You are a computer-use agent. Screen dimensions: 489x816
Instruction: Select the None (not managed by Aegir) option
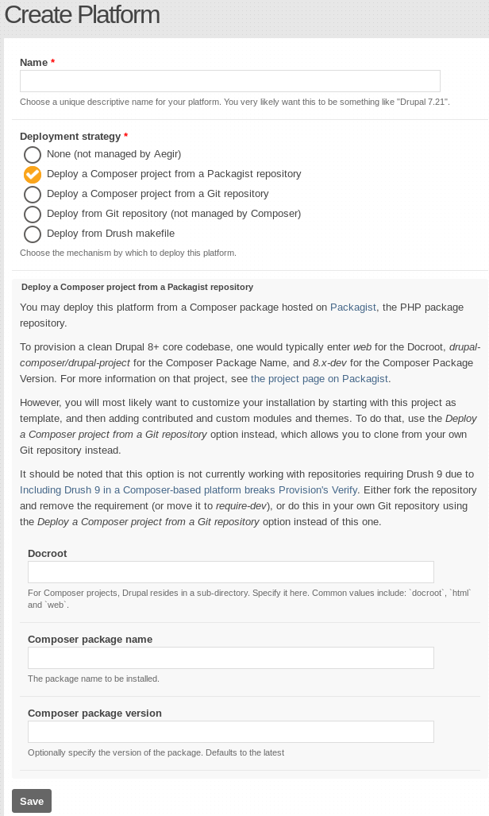pyautogui.click(x=33, y=155)
